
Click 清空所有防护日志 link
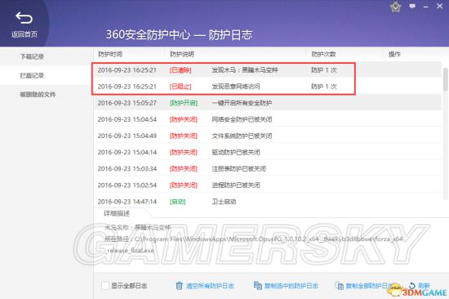210,286
